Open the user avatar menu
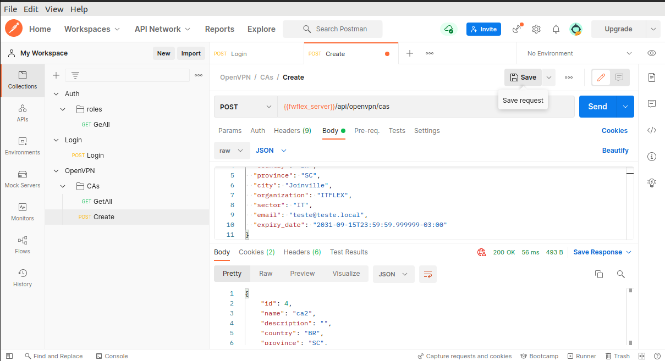Image resolution: width=665 pixels, height=361 pixels. pyautogui.click(x=576, y=29)
